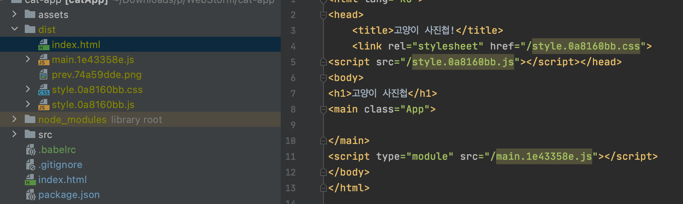Viewport: 683px width, 204px height.
Task: Select the .babelrc file
Action: coord(57,150)
